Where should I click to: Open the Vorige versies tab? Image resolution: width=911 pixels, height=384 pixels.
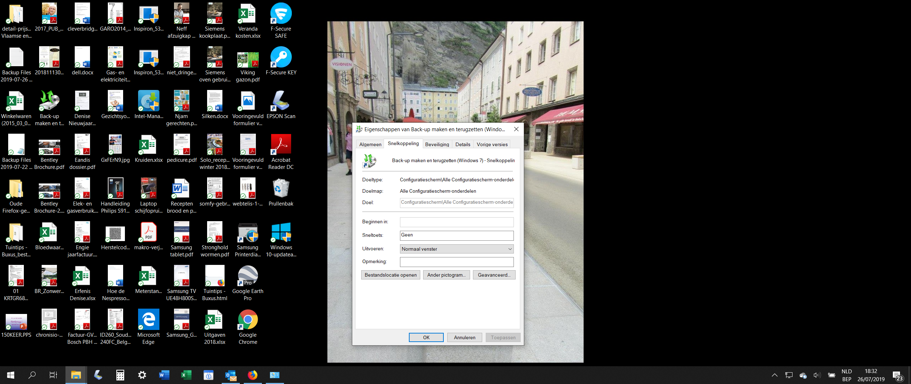pos(492,144)
